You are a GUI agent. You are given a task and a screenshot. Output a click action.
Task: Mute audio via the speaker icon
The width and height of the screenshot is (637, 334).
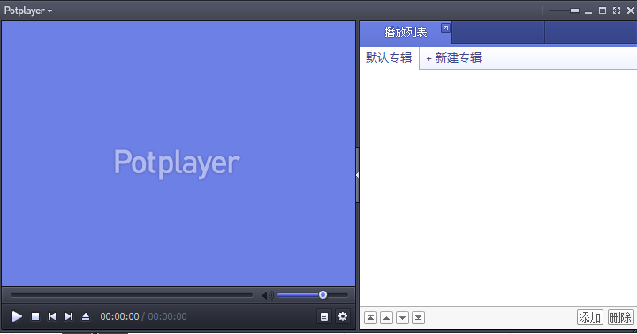coord(267,295)
